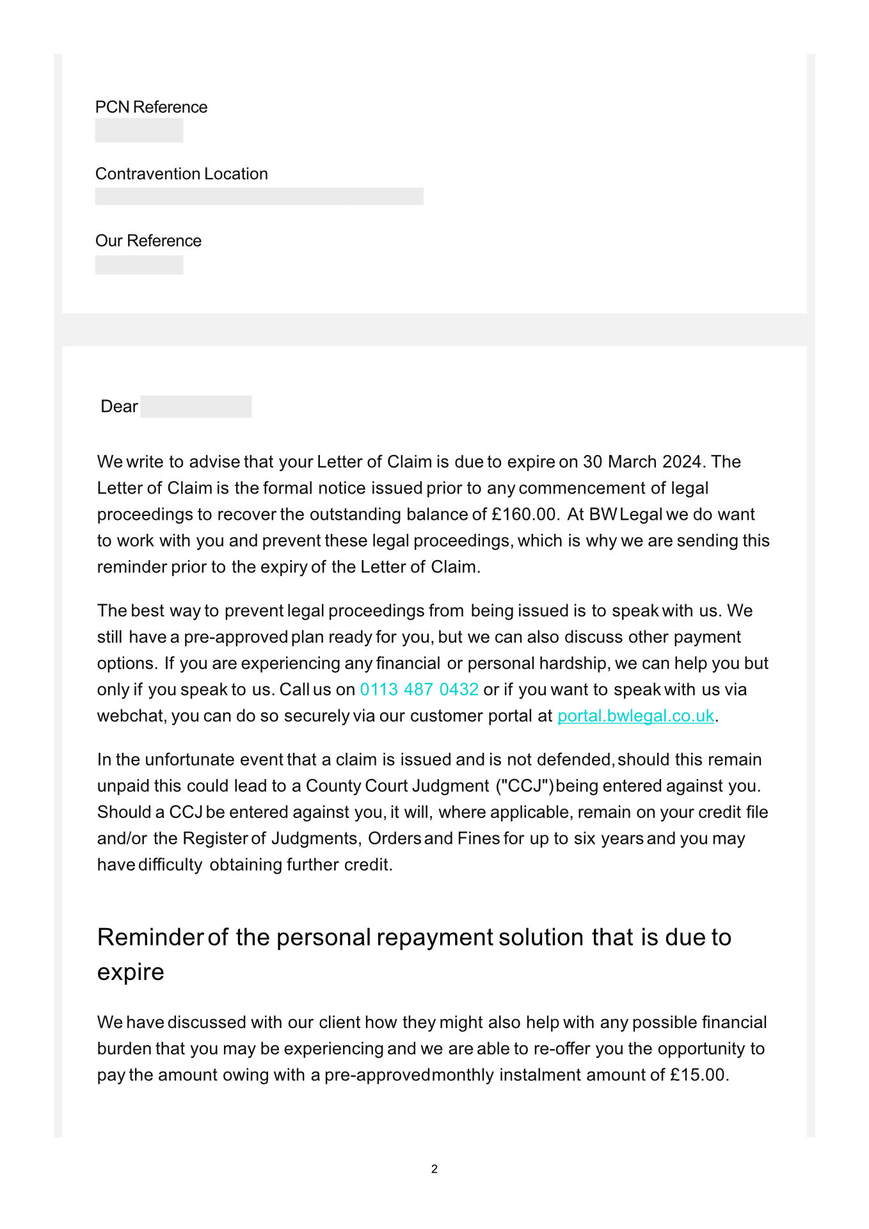Click the word Dear in the salutation
The image size is (869, 1229).
(x=119, y=406)
